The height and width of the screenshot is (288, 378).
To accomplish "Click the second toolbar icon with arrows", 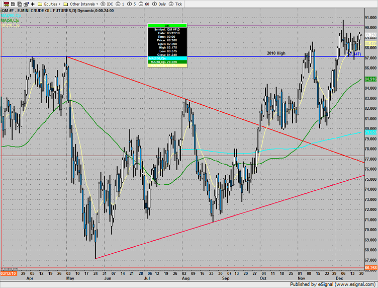I will [x=13, y=4].
